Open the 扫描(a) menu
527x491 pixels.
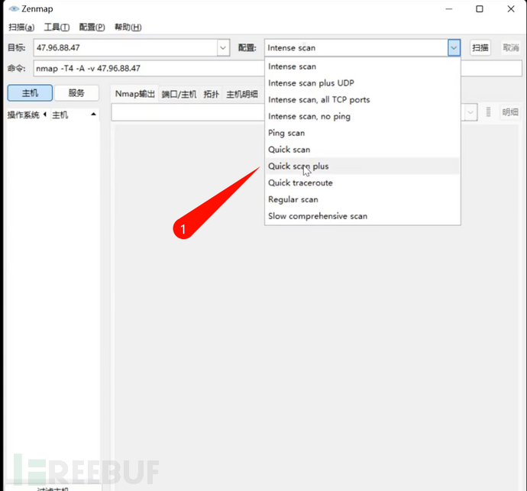coord(21,27)
